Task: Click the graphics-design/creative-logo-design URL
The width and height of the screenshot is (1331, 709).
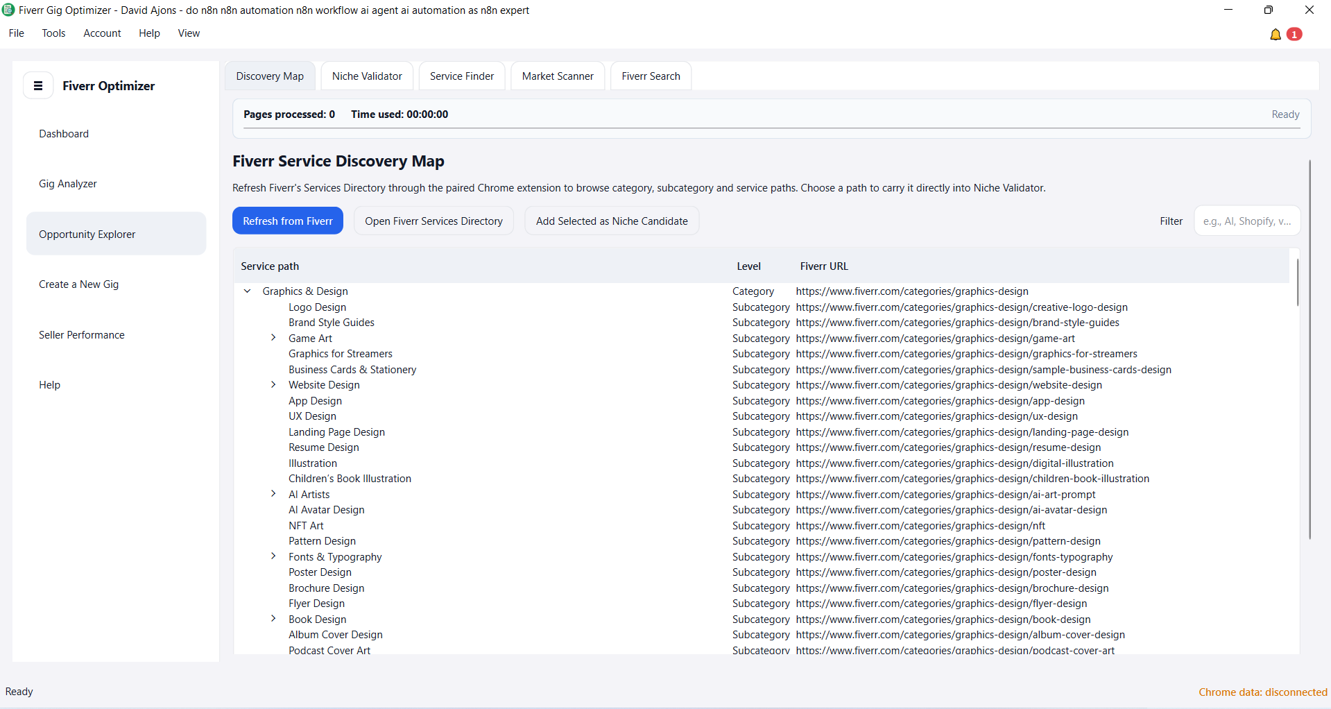Action: tap(961, 307)
